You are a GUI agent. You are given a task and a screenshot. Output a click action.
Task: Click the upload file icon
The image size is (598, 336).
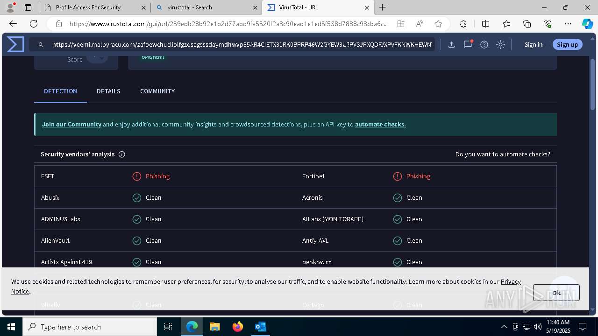(451, 44)
